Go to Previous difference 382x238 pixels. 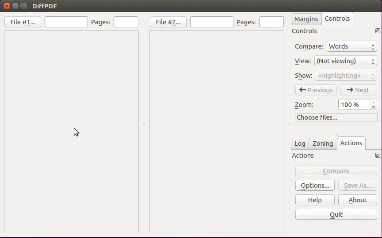point(316,90)
